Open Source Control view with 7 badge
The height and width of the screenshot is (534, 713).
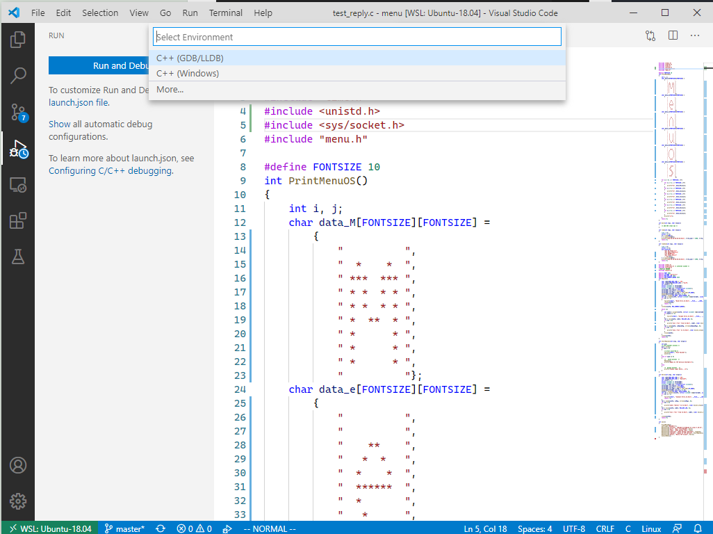click(x=19, y=113)
